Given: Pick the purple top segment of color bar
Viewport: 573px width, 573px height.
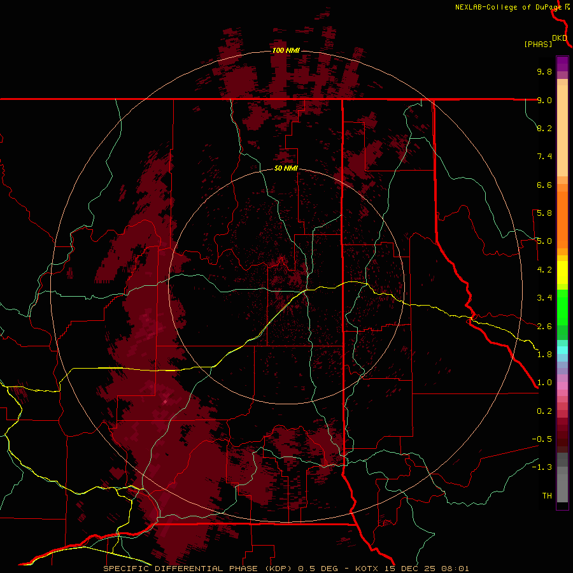Looking at the screenshot, I should 562,64.
